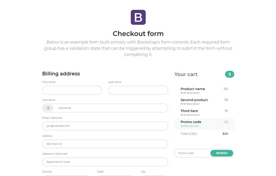Viewport: 276px width, 176px height.
Task: Click the Checkout form heading
Action: [x=138, y=34]
